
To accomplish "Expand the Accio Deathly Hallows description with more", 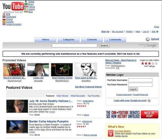I will (x=52, y=112).
